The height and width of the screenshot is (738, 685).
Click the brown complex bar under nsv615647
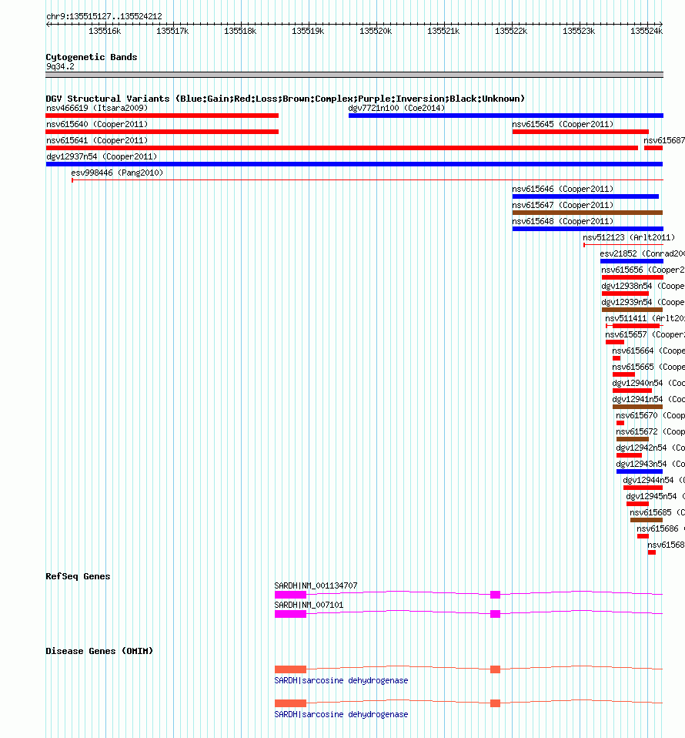pos(588,213)
